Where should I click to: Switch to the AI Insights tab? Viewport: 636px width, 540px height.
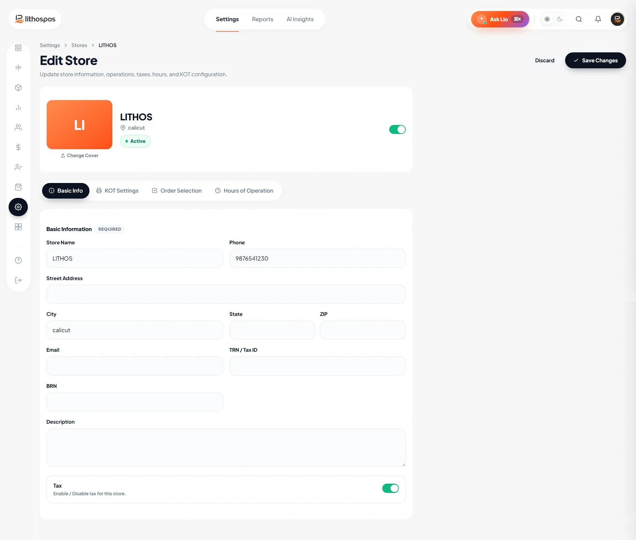tap(300, 19)
